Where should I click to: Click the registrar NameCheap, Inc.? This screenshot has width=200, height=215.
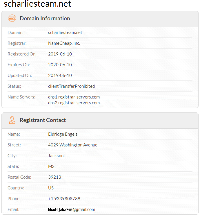tap(64, 43)
